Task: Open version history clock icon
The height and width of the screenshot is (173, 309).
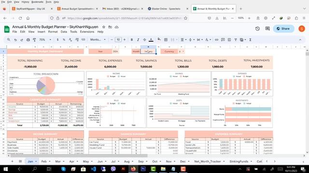Action: coord(257,29)
